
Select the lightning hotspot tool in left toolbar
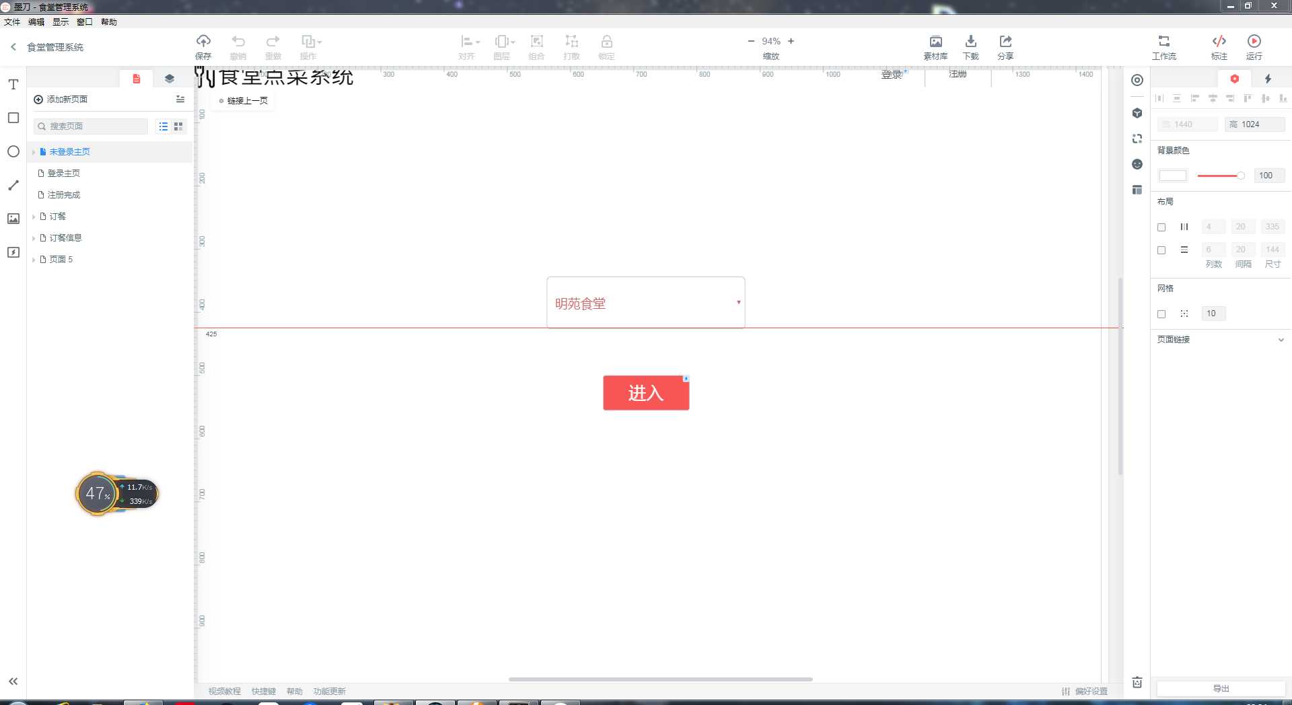[x=13, y=252]
